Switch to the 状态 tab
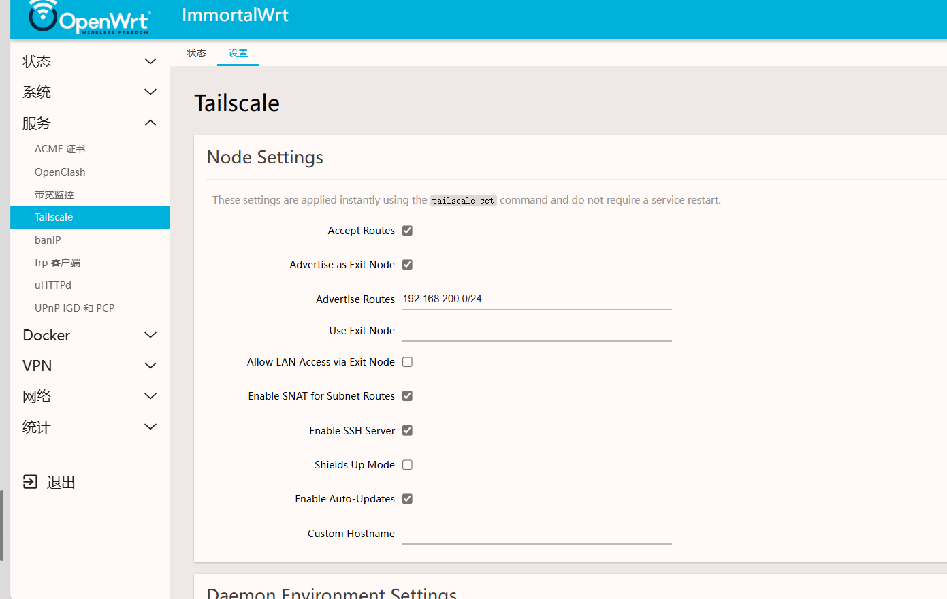Viewport: 947px width, 599px height. [x=196, y=53]
